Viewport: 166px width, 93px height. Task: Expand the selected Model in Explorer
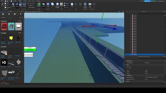131,55
